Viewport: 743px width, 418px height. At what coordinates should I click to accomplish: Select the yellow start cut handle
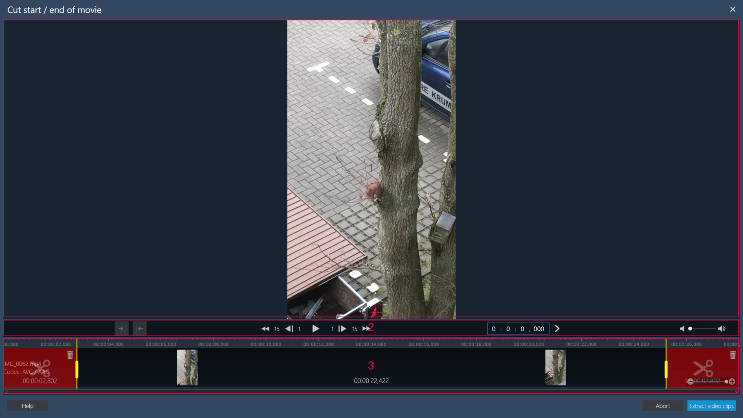(77, 369)
